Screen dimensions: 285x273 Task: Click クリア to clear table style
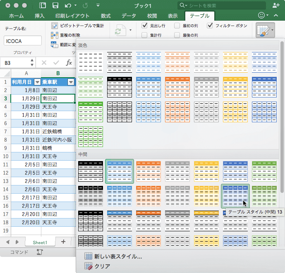pos(102,266)
